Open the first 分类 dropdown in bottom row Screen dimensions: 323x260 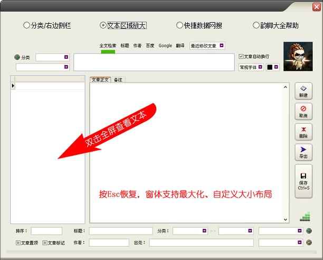coord(190,231)
